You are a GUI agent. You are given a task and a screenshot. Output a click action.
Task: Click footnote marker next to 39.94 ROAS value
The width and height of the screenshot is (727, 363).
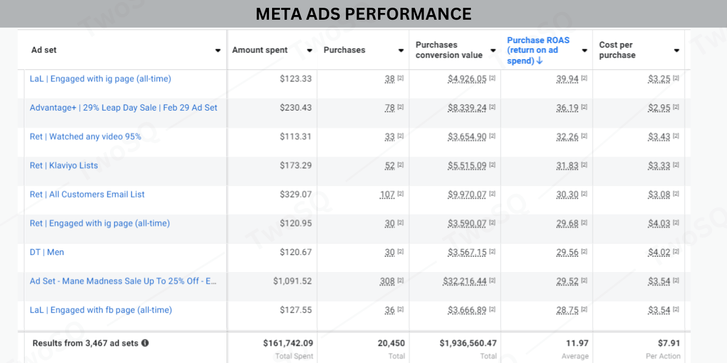point(584,79)
